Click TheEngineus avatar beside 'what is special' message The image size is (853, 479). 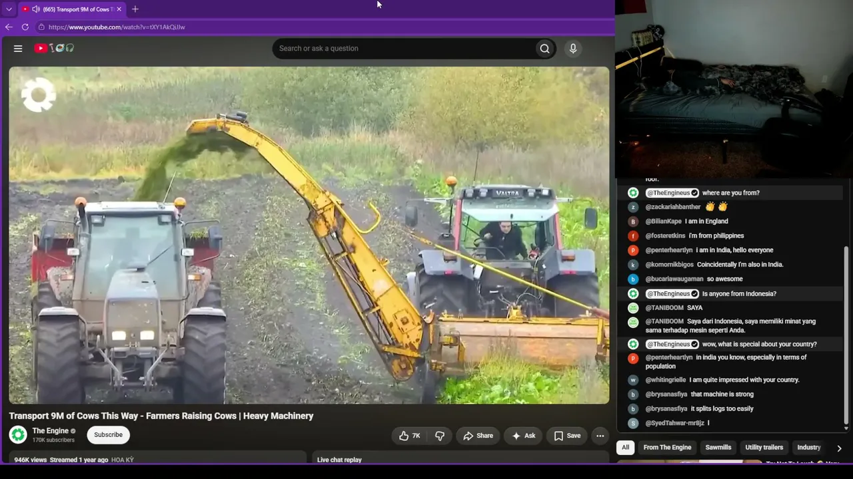pyautogui.click(x=633, y=344)
